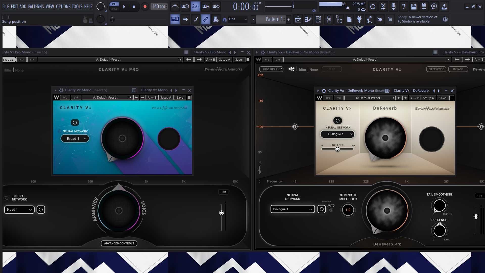
Task: Click the 140.000 tempo field
Action: point(159,7)
